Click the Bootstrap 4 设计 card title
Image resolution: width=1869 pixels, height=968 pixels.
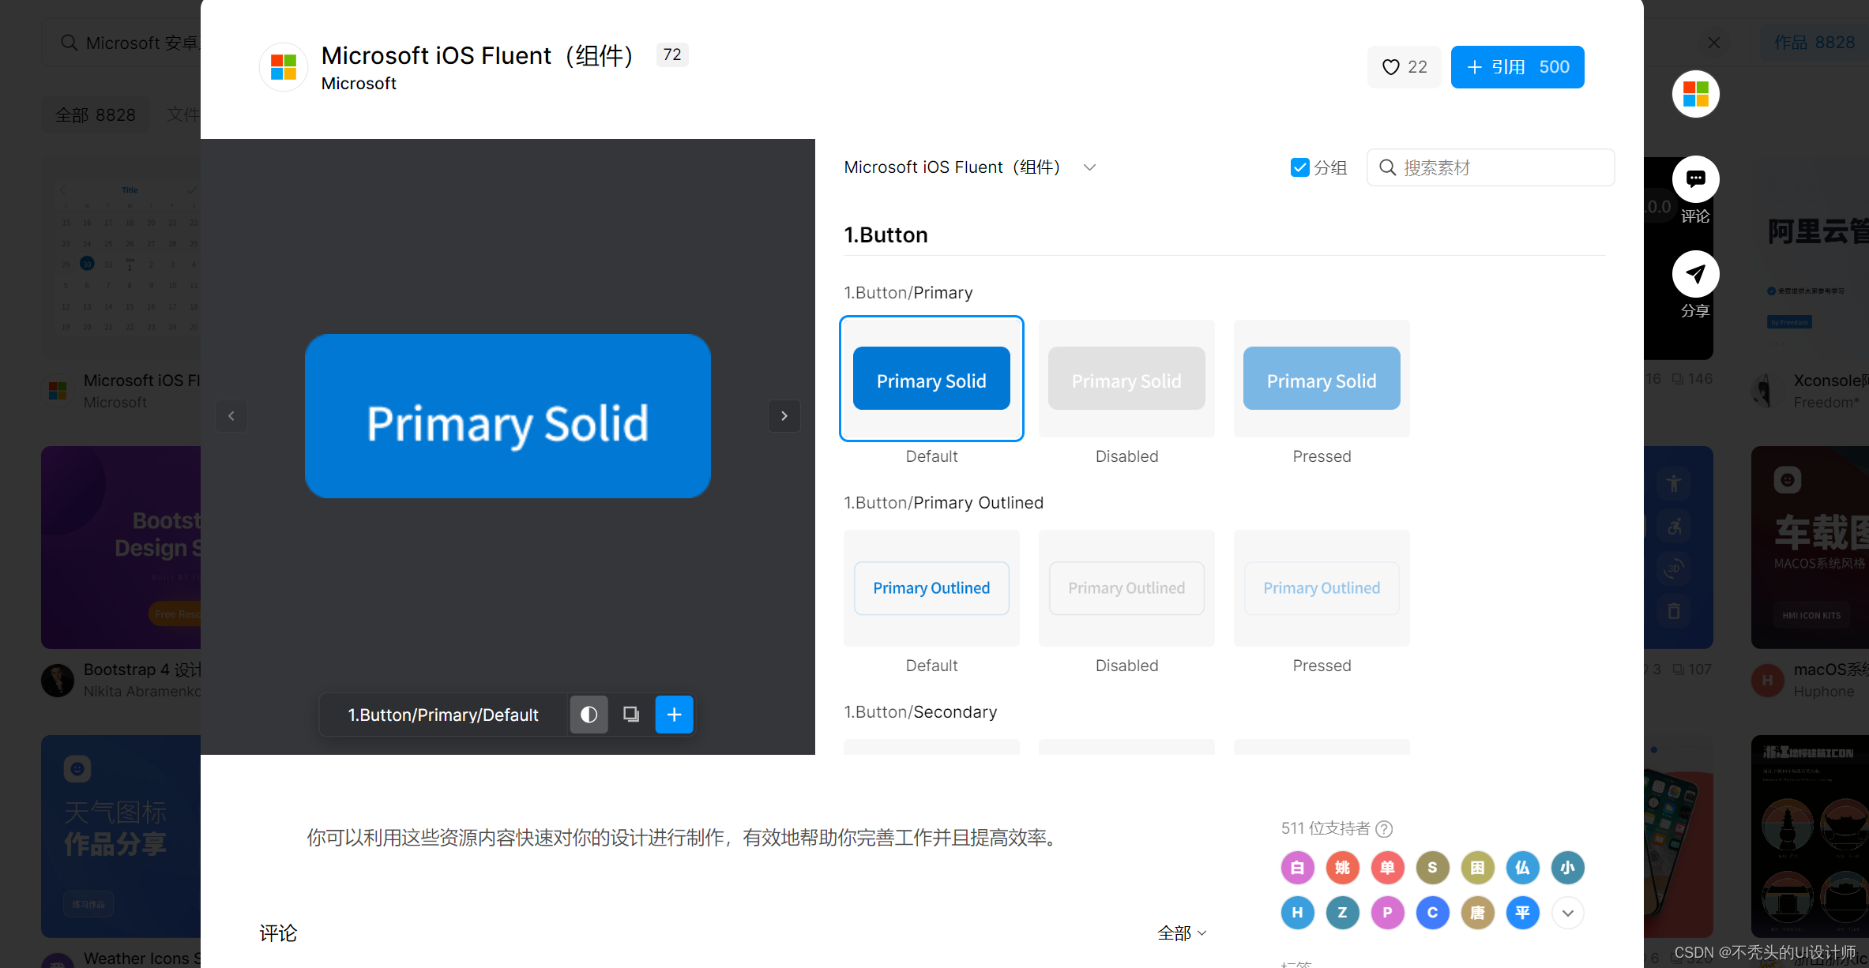142,670
